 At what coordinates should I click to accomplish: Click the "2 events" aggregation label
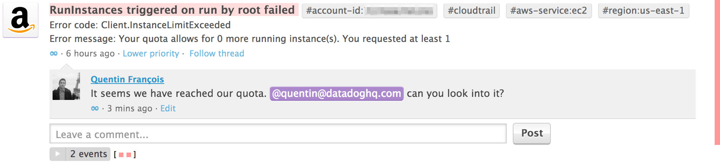(x=88, y=154)
